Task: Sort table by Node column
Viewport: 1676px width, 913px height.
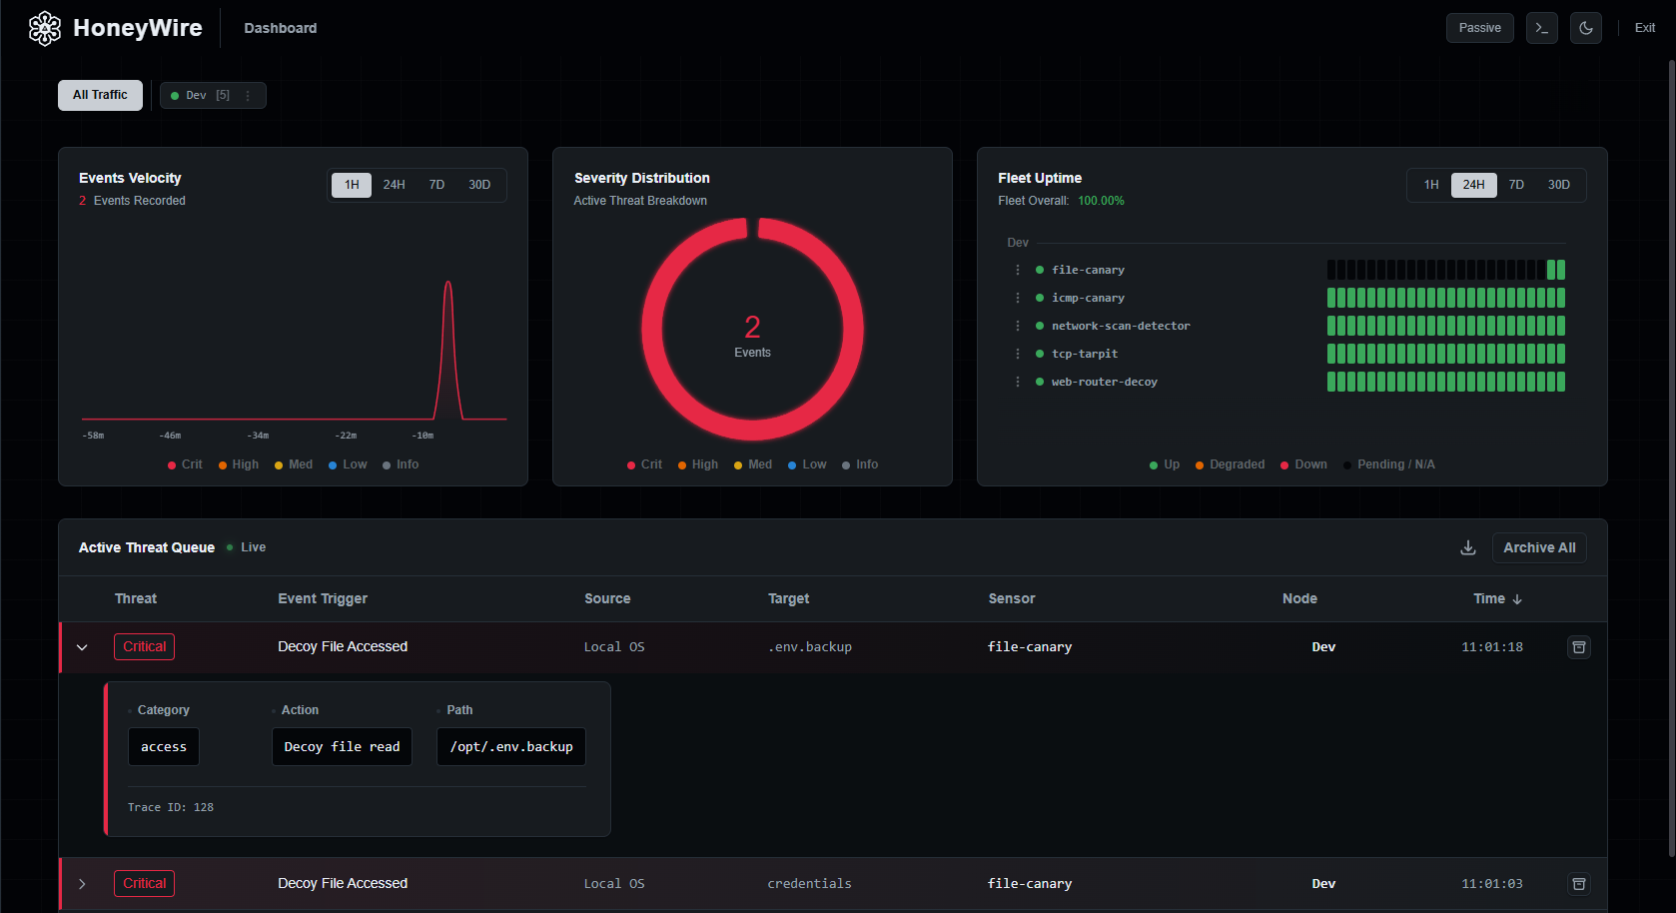Action: (1299, 599)
